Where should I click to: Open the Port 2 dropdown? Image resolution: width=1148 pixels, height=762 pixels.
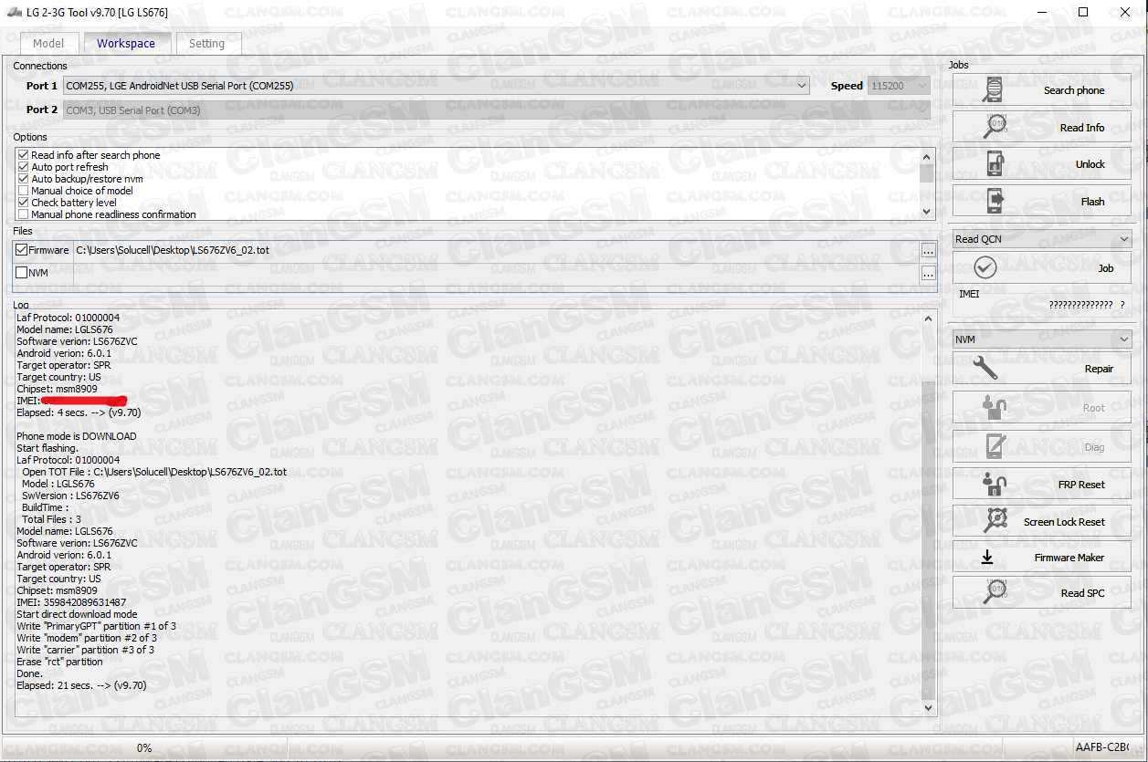tap(922, 110)
